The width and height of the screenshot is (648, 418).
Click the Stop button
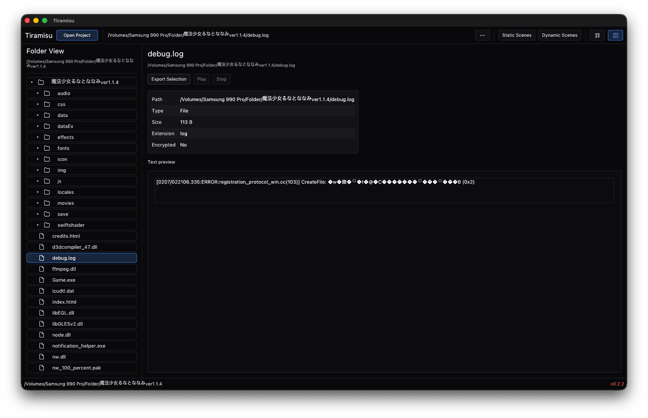coord(221,79)
